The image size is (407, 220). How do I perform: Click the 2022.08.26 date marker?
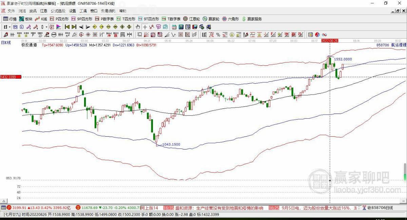330,40
